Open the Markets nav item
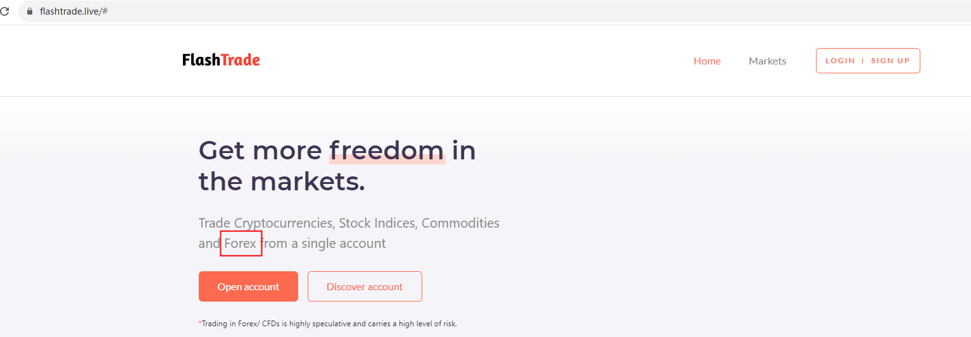 (767, 61)
